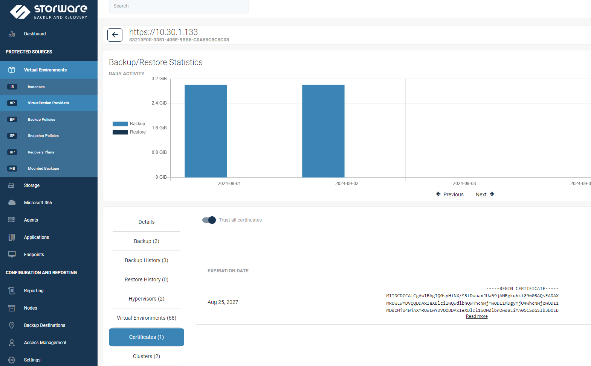Image resolution: width=591 pixels, height=366 pixels.
Task: Select the Certificates (1) tab
Action: pos(147,337)
